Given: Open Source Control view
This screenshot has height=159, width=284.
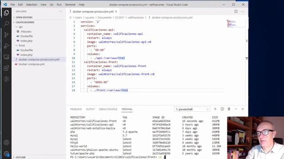Looking at the screenshot, I should [6, 34].
